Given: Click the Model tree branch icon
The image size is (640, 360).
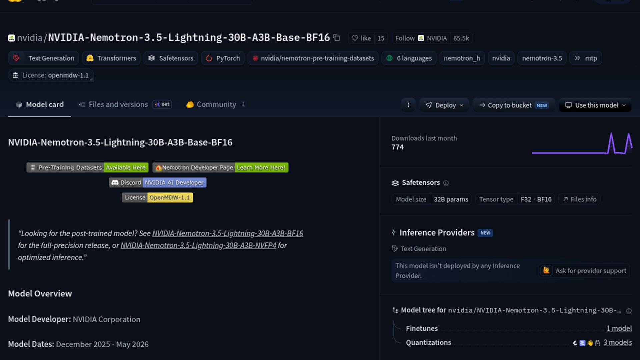Looking at the screenshot, I should 395,310.
